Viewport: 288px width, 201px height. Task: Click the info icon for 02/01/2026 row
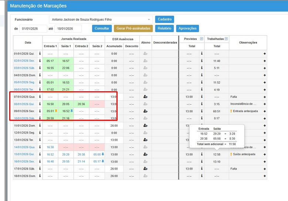(x=40, y=61)
